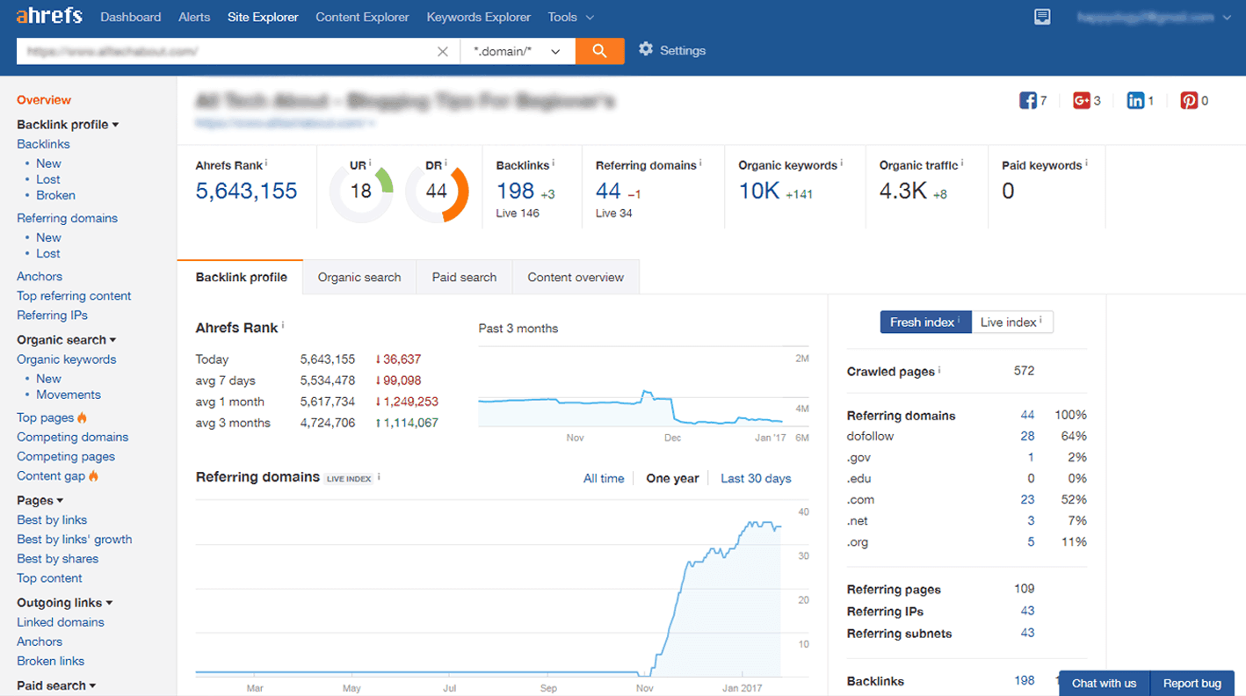Click Report bug button
Screen dimensions: 1246x696
1192,683
